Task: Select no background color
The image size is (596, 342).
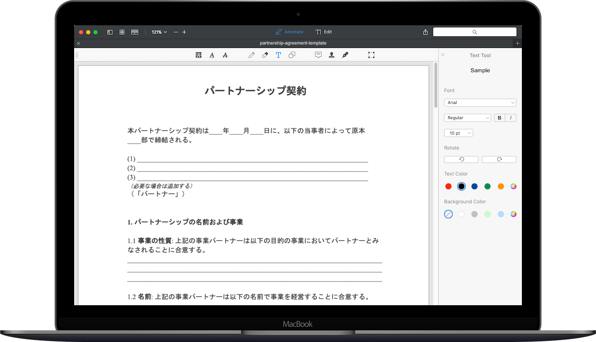Action: (x=449, y=214)
